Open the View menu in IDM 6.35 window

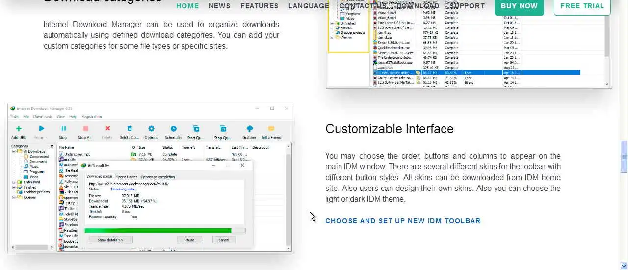[61, 117]
